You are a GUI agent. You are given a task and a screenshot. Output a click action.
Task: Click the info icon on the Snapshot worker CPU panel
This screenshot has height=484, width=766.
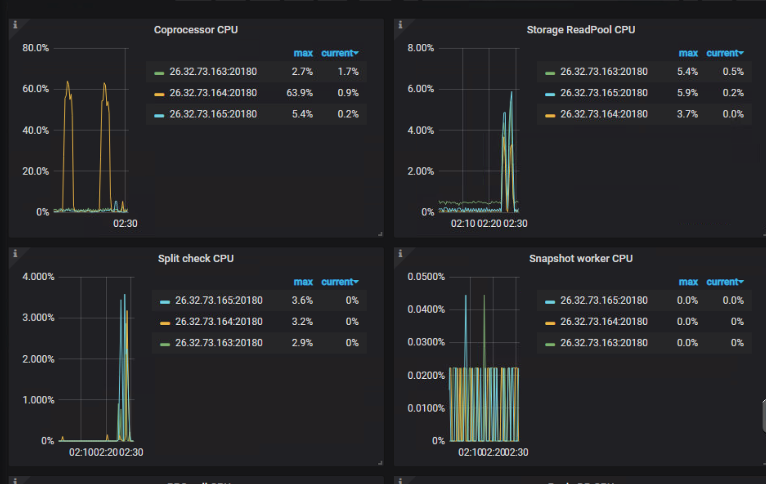point(400,253)
